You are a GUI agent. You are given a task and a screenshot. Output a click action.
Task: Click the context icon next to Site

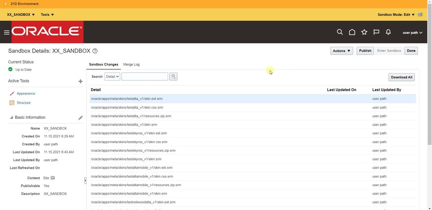pos(53,178)
